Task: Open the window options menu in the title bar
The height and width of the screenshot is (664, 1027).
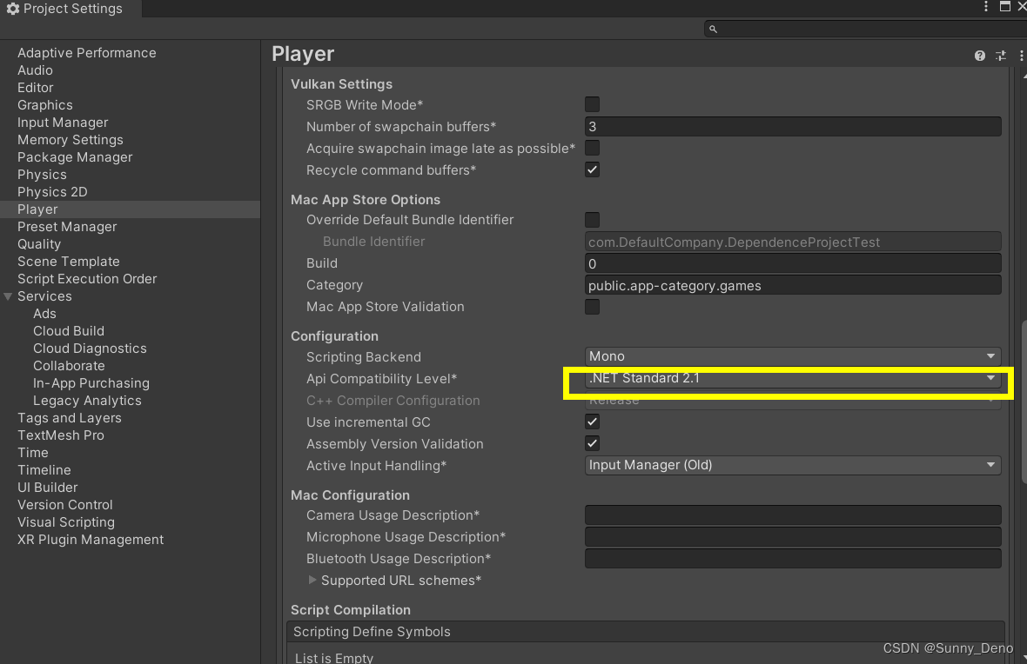Action: tap(985, 7)
